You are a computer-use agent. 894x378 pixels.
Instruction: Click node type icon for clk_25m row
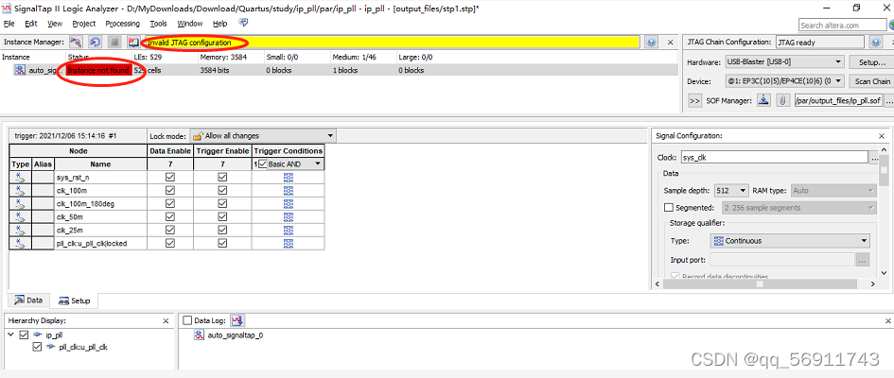click(x=20, y=230)
